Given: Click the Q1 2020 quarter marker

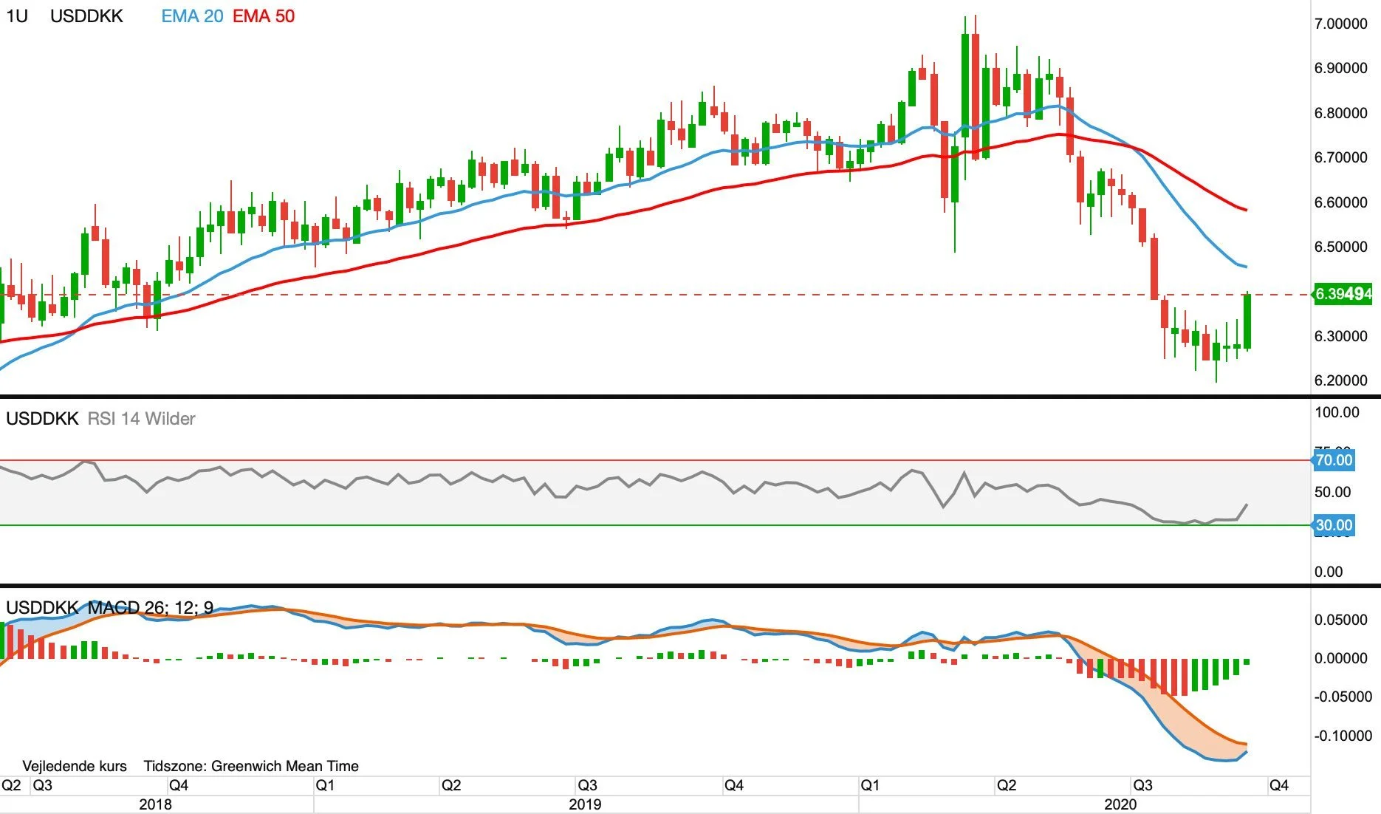Looking at the screenshot, I should (870, 785).
